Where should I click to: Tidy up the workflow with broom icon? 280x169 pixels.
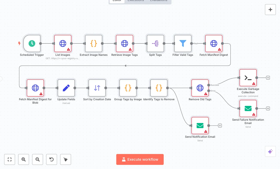(x=66, y=159)
